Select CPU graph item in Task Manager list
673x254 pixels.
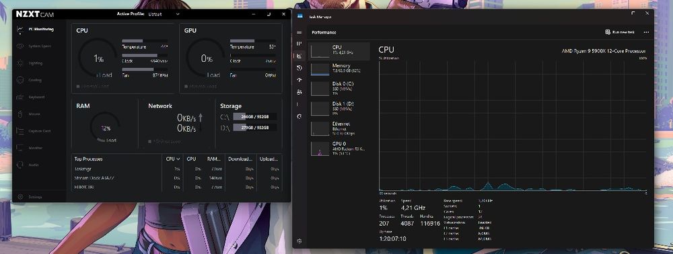tap(339, 51)
